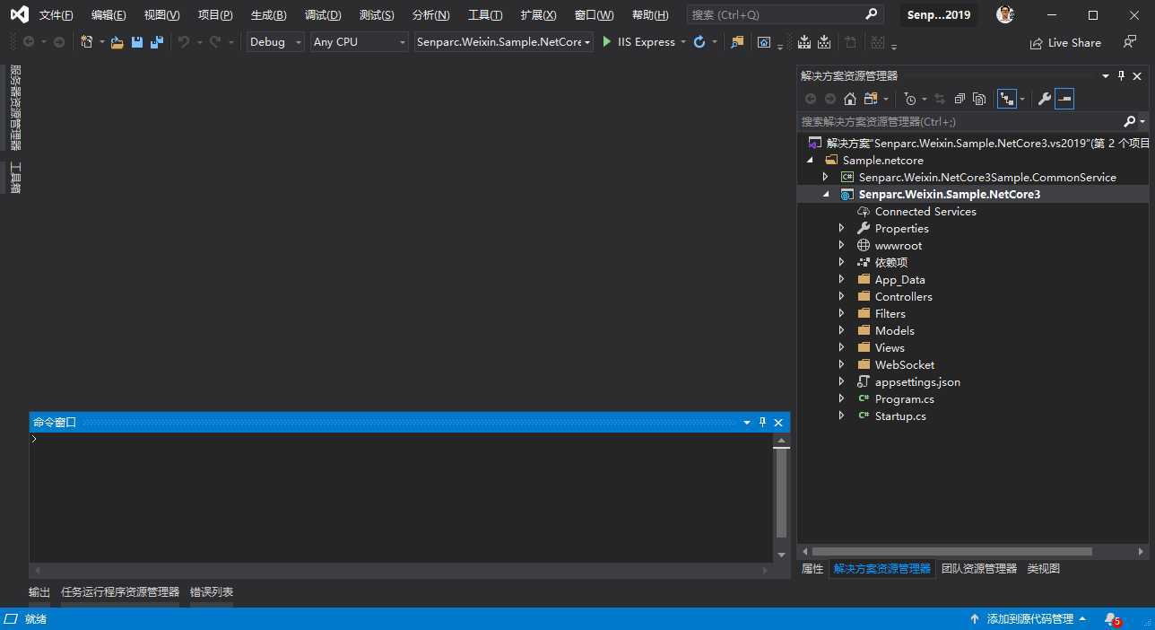Screen dimensions: 1155x630
Task: Click the command window vertical scrollbar
Action: tap(781, 494)
